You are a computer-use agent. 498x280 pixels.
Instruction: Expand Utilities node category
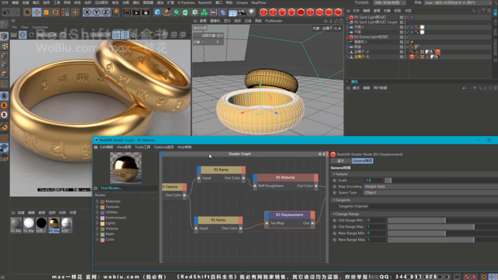tap(97, 212)
